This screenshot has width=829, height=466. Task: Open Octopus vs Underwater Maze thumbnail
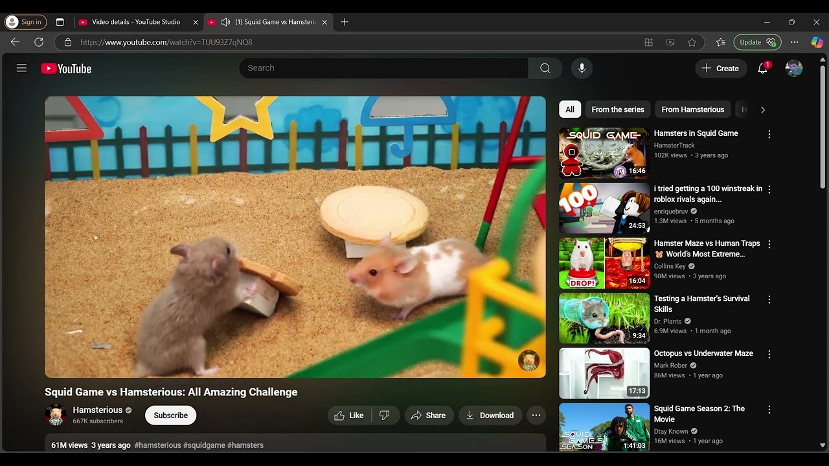[x=604, y=373]
